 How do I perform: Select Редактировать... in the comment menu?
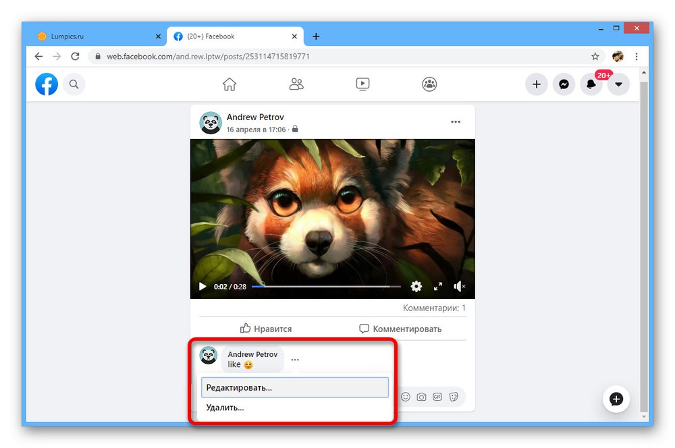(x=295, y=387)
